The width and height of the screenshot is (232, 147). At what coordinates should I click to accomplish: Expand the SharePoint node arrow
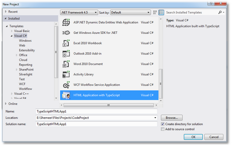17,69
